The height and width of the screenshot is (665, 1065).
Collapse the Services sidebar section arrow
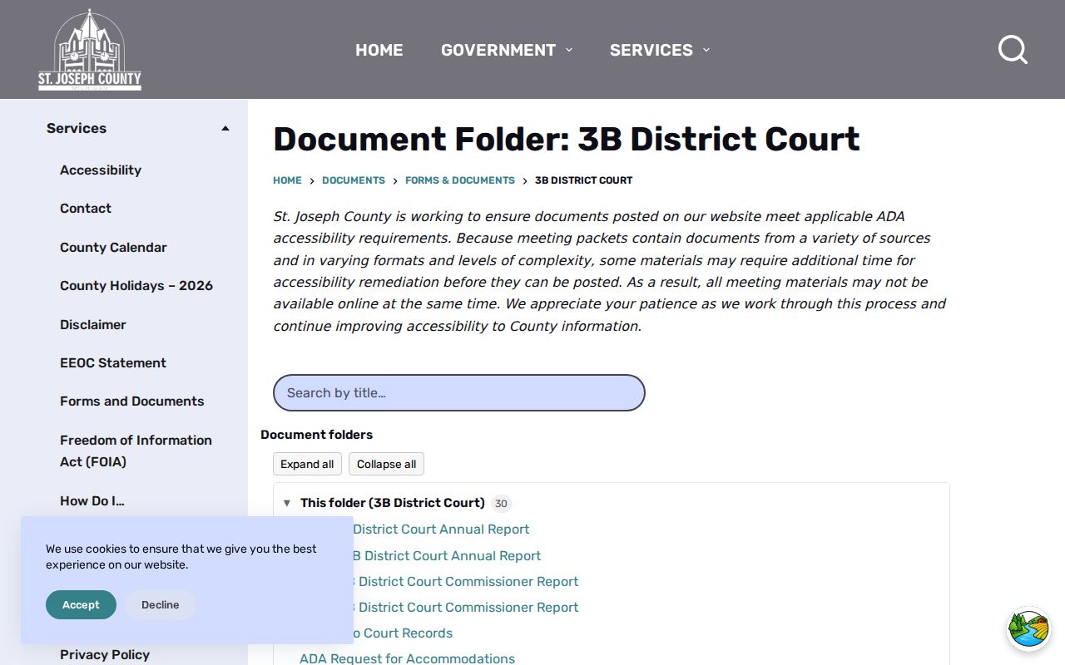point(225,128)
